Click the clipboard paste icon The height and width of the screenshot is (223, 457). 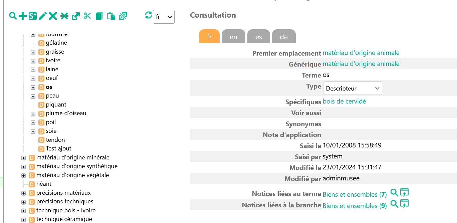click(111, 16)
